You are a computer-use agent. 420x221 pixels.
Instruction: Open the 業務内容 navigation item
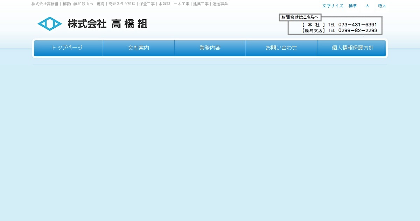click(210, 48)
